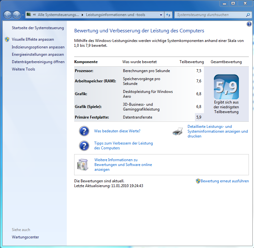Viewport: 254px width, 248px height.
Task: Click the printer icon for detailed report
Action: pyautogui.click(x=178, y=131)
